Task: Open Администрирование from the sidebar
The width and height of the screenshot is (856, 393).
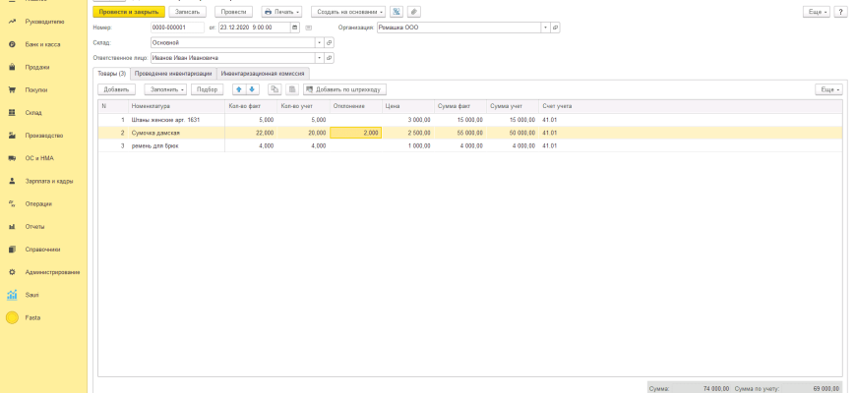Action: click(52, 272)
